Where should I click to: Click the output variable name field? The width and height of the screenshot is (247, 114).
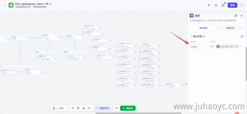pos(200,47)
